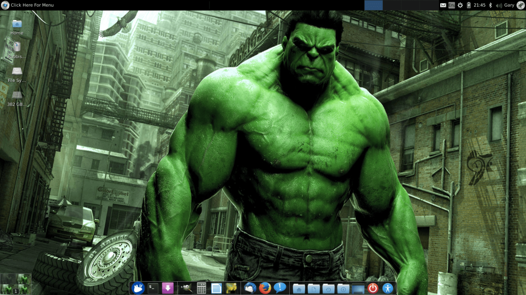This screenshot has width=526, height=295.
Task: Open the accessibility icon in the dock
Action: pyautogui.click(x=387, y=288)
